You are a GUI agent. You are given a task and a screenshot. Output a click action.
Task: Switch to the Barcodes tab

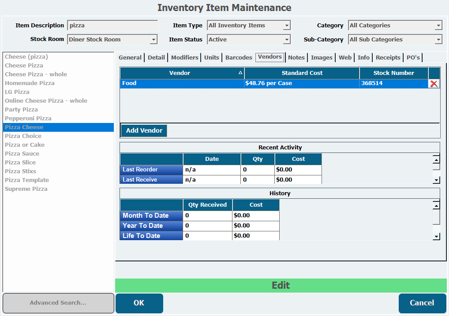click(x=239, y=57)
